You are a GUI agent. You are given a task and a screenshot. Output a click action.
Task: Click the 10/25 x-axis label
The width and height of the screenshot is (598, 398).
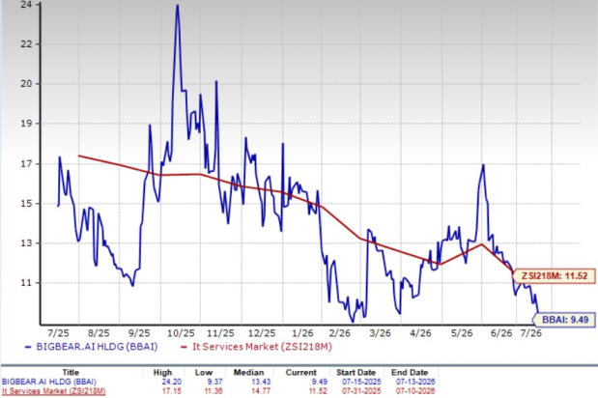[x=181, y=333]
